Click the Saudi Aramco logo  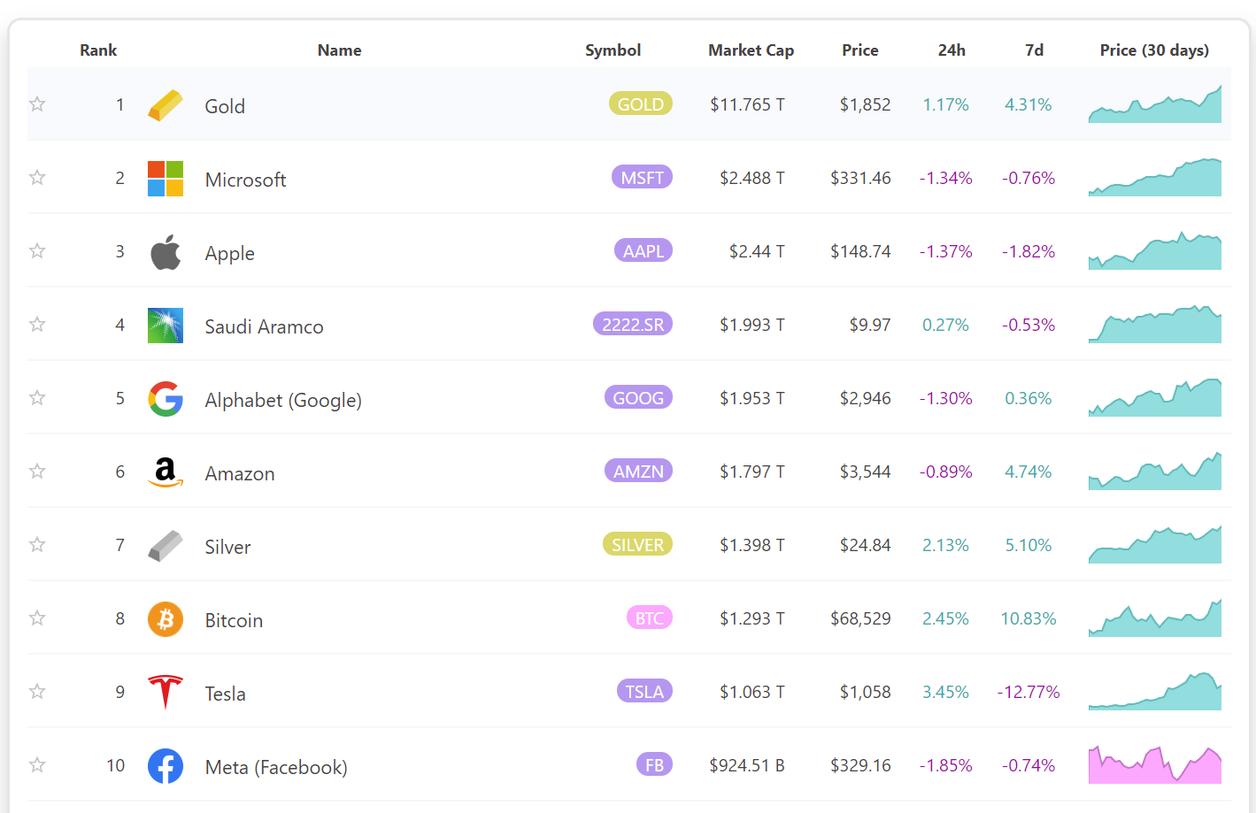[x=166, y=326]
